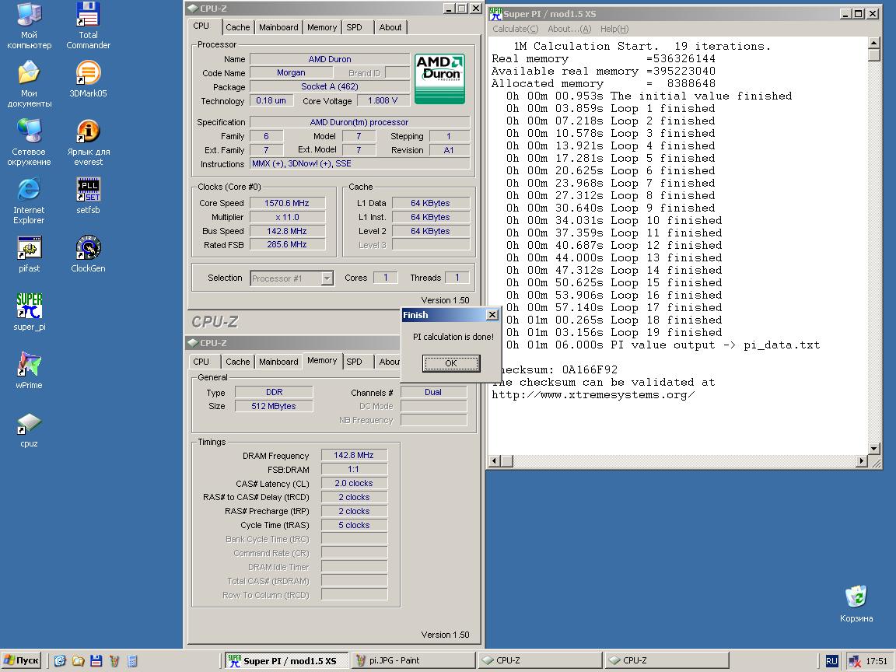Screen dimensions: 896x672
Task: Close the Finish dialog with X
Action: 492,315
